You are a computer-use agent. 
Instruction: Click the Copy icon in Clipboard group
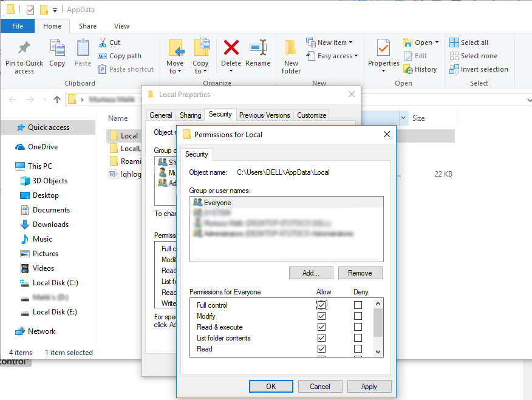pos(57,47)
